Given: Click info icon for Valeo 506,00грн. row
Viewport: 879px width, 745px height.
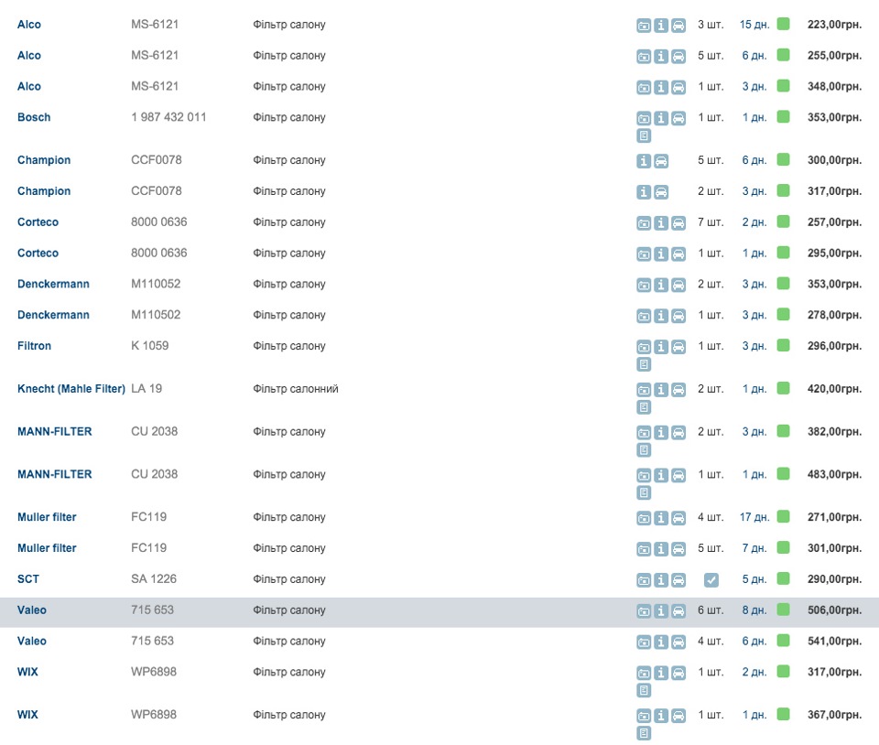Looking at the screenshot, I should (661, 611).
